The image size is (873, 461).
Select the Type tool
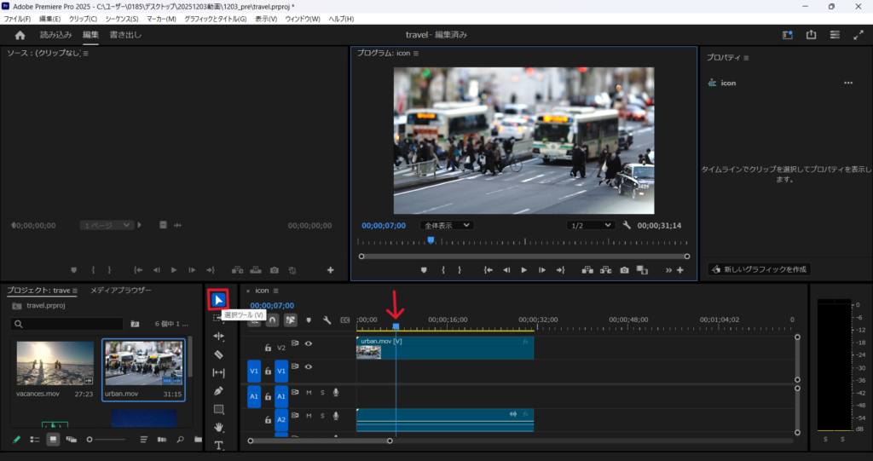219,445
